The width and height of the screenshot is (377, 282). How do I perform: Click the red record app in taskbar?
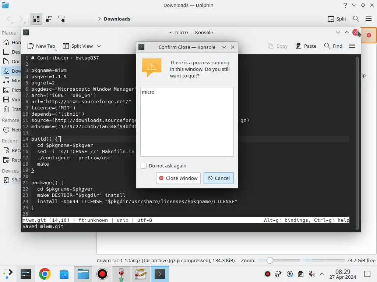pyautogui.click(x=102, y=274)
